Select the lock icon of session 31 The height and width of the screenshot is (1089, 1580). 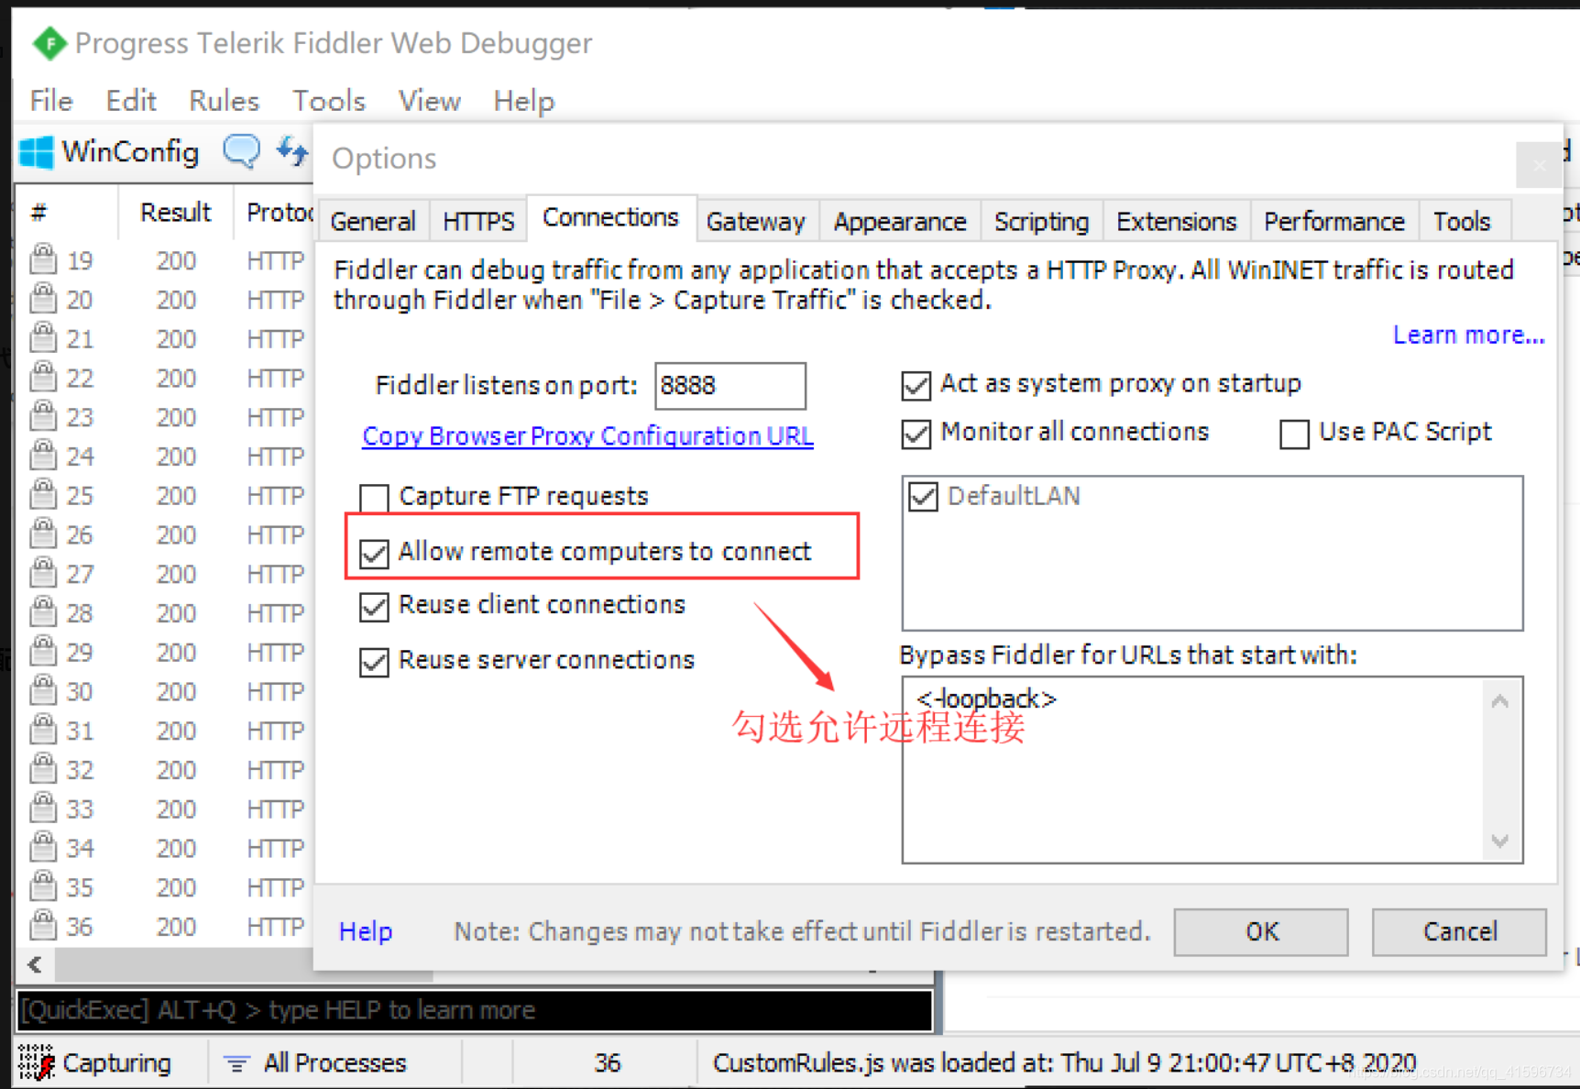tap(43, 730)
